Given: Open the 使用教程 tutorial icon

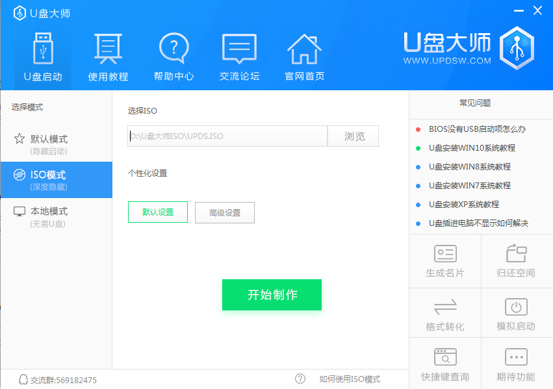Looking at the screenshot, I should click(108, 57).
